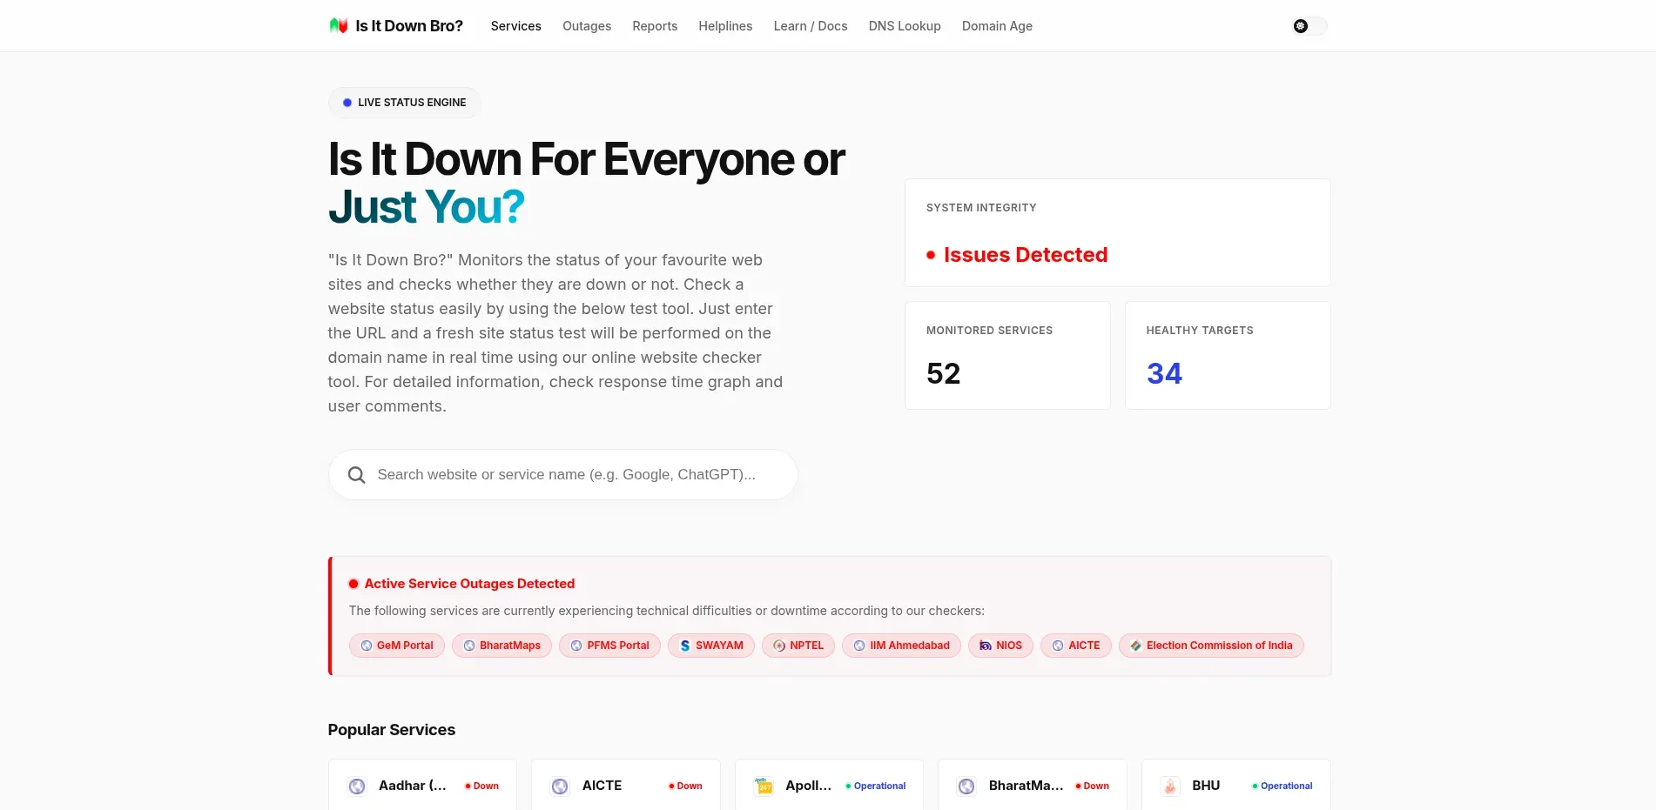Viewport: 1656px width, 810px height.
Task: Click the BharatMaps card globe icon
Action: (x=966, y=787)
